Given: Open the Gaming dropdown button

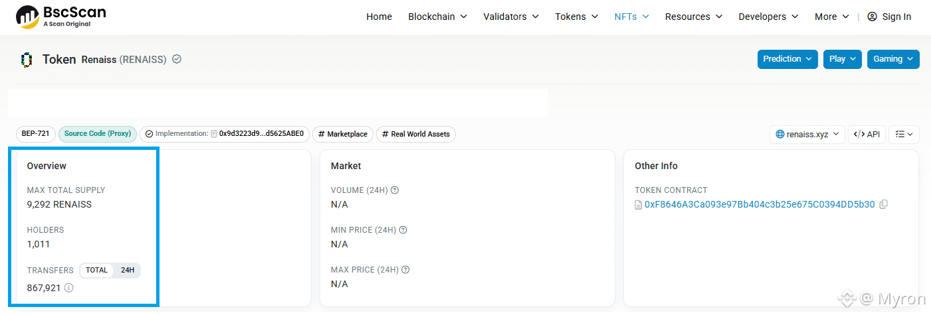Looking at the screenshot, I should tap(893, 59).
